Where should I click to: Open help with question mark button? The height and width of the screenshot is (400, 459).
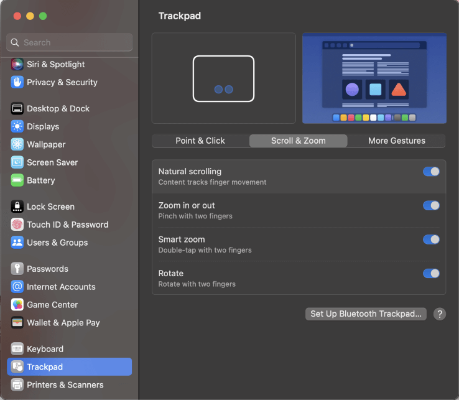tap(440, 314)
